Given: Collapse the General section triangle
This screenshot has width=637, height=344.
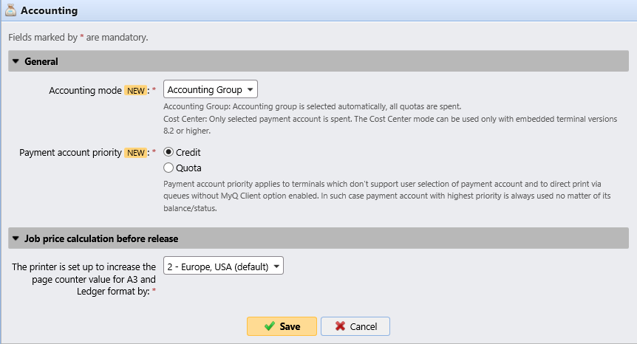Looking at the screenshot, I should tap(16, 61).
